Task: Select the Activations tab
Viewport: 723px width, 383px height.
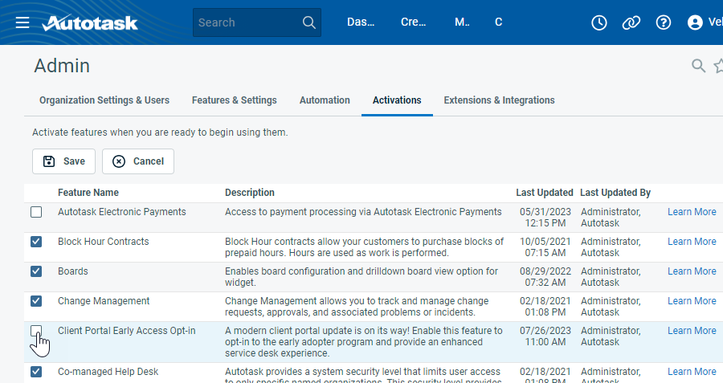Action: tap(397, 100)
